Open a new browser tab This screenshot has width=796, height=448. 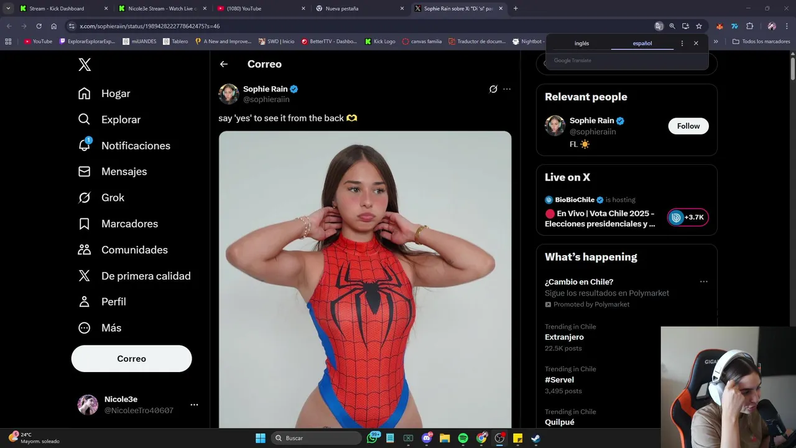(516, 9)
